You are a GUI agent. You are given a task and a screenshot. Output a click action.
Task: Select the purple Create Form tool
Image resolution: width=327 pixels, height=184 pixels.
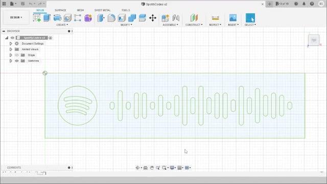(88, 18)
